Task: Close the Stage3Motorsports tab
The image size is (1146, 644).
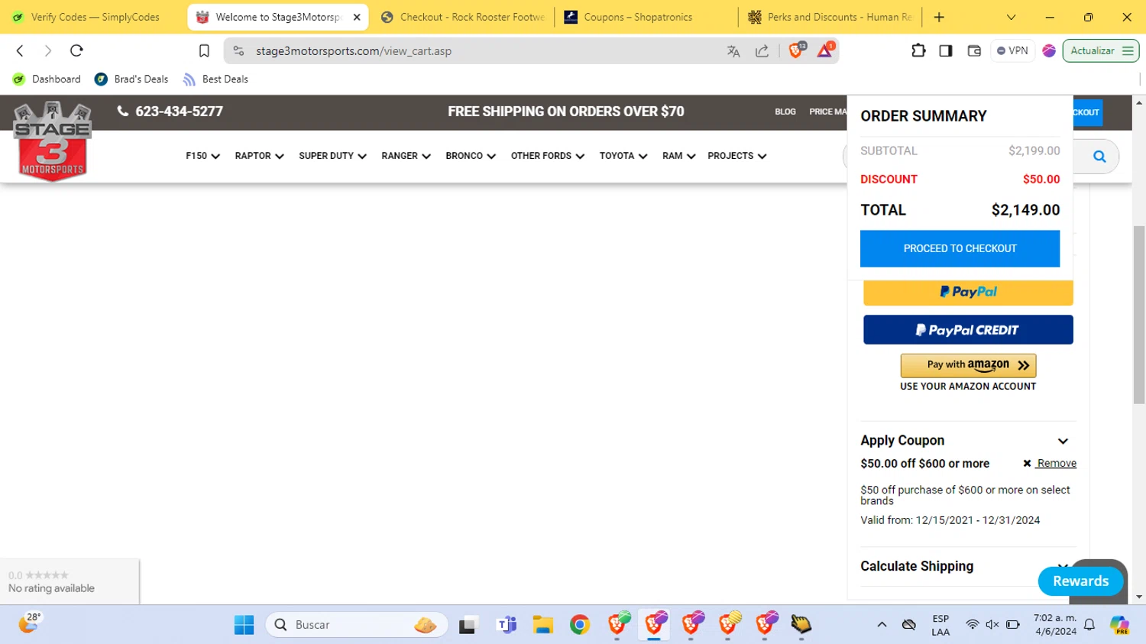Action: point(357,17)
